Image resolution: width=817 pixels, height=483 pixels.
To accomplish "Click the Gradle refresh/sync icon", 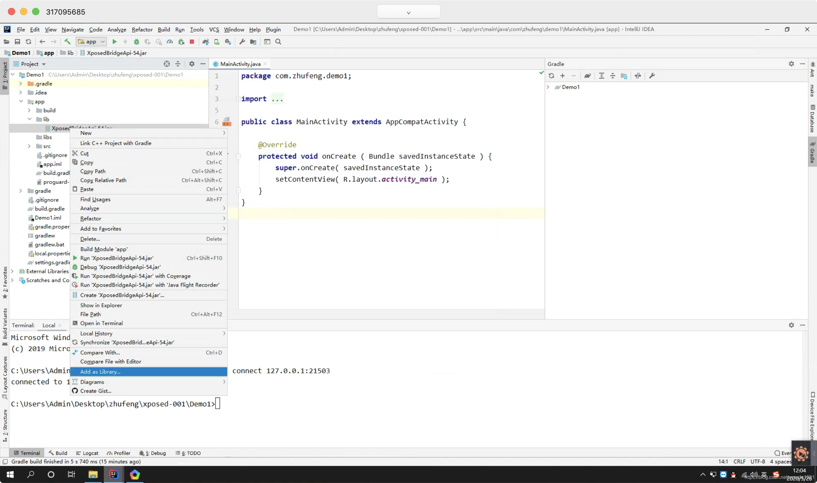I will 551,75.
